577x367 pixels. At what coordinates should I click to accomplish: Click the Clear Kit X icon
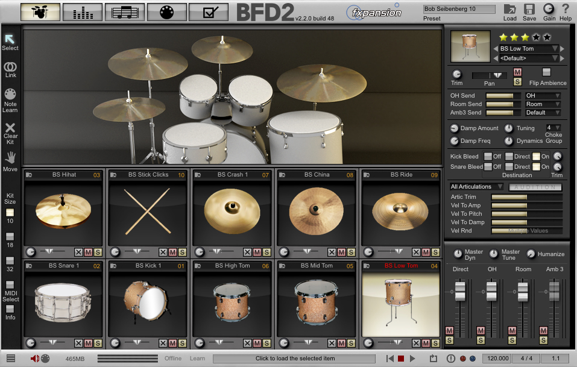tap(10, 128)
